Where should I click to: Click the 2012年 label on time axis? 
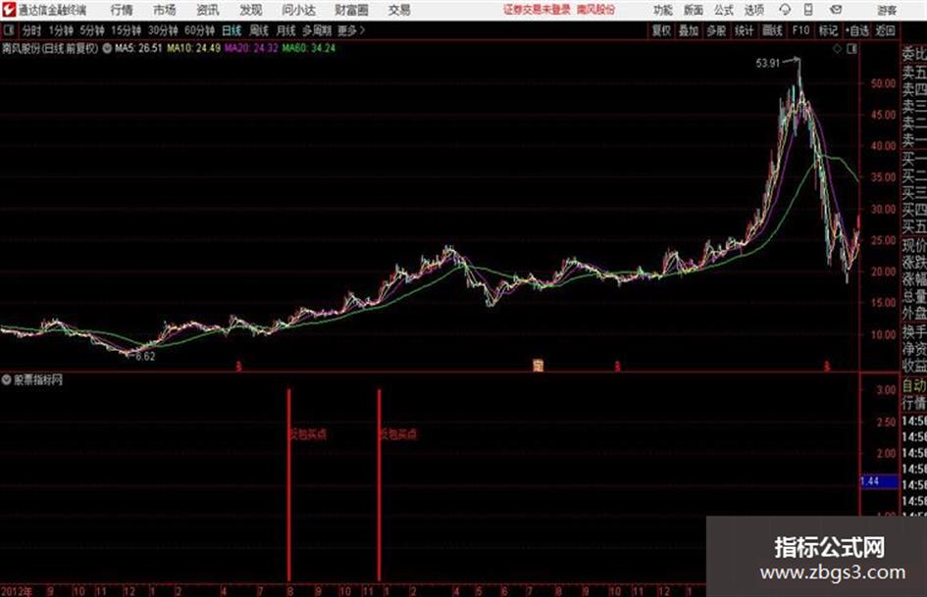point(17,591)
